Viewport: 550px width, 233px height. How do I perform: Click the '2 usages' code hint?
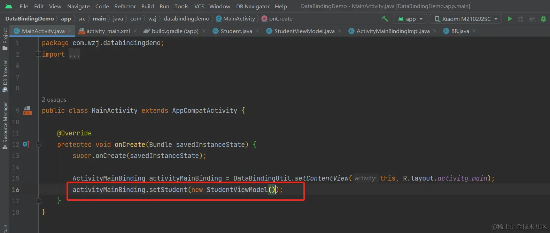(54, 100)
